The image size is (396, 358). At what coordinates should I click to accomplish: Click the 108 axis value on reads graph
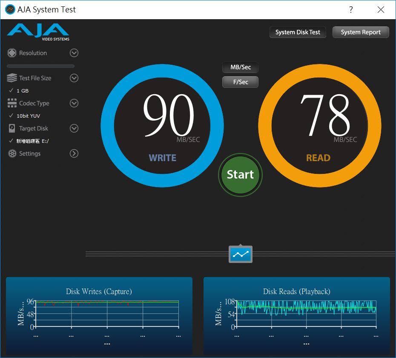(x=230, y=302)
